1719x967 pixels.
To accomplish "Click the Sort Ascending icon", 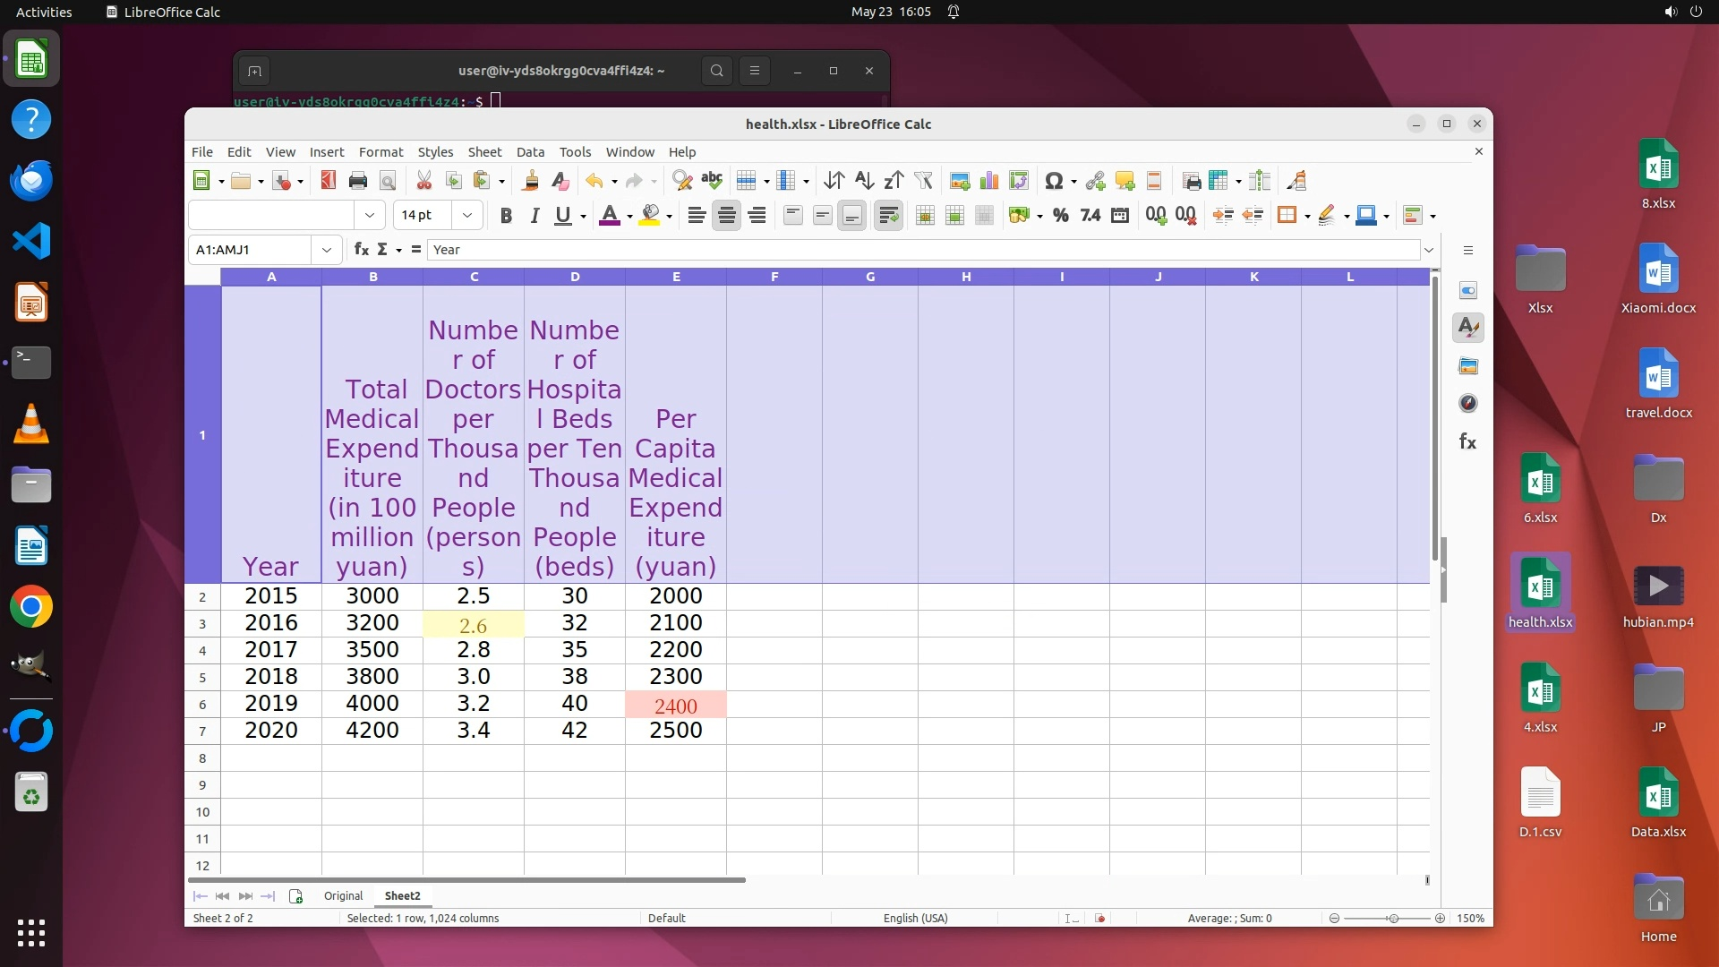I will tap(863, 181).
